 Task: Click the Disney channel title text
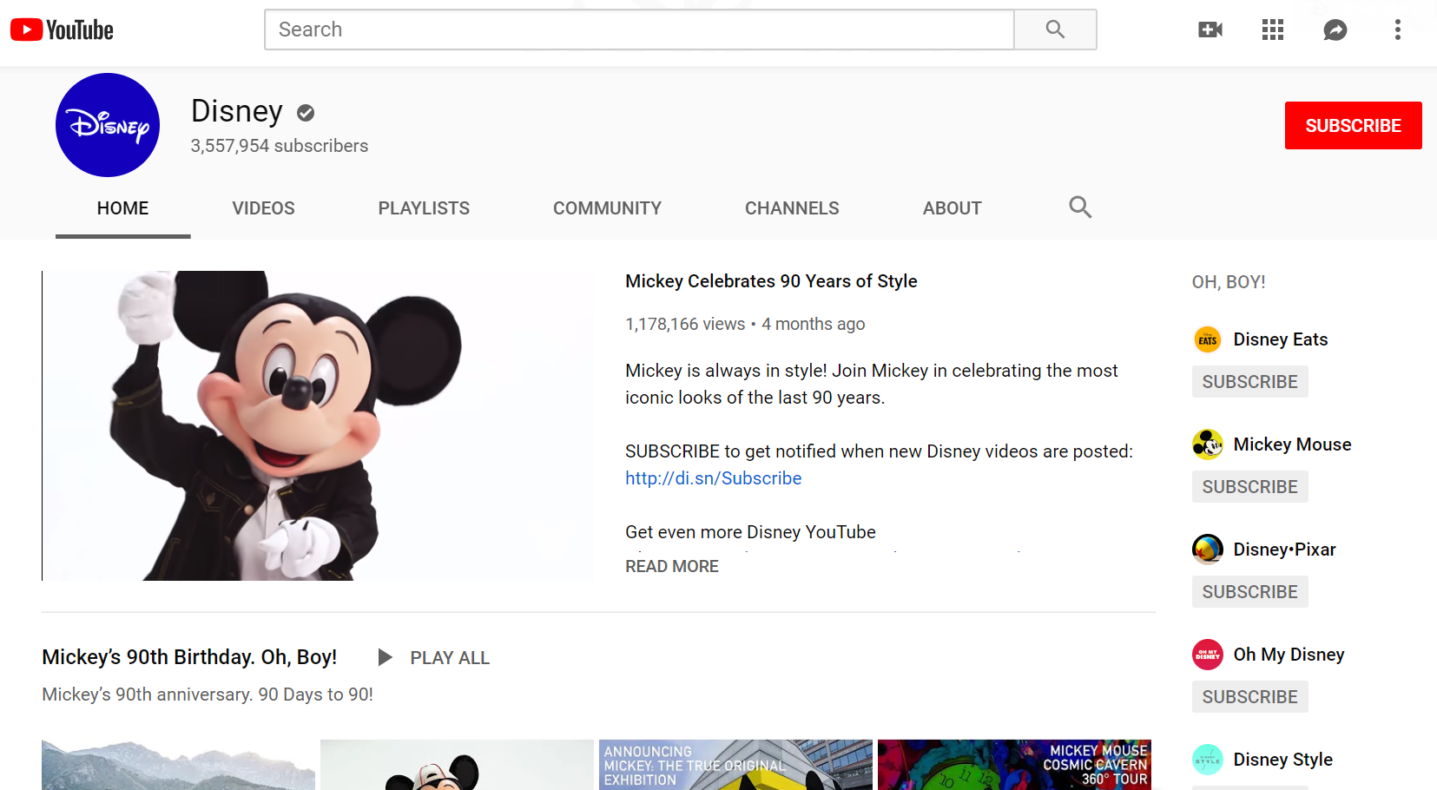237,111
